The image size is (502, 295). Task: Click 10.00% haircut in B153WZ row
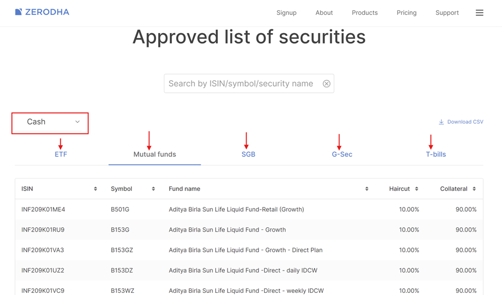point(409,291)
